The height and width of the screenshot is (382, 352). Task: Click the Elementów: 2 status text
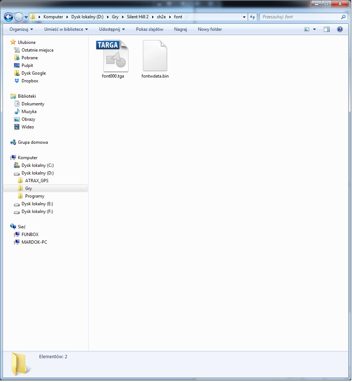(x=53, y=357)
